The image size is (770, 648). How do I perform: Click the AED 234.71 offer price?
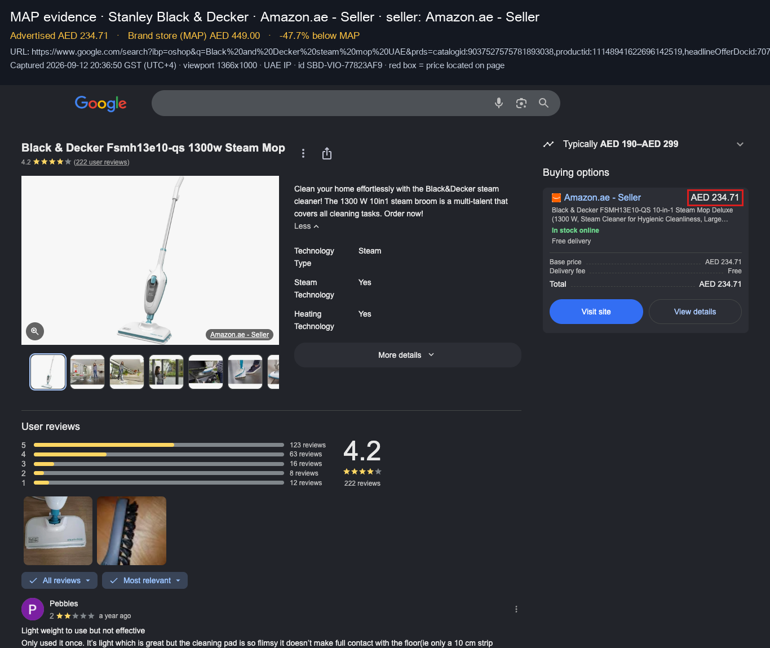pyautogui.click(x=715, y=198)
